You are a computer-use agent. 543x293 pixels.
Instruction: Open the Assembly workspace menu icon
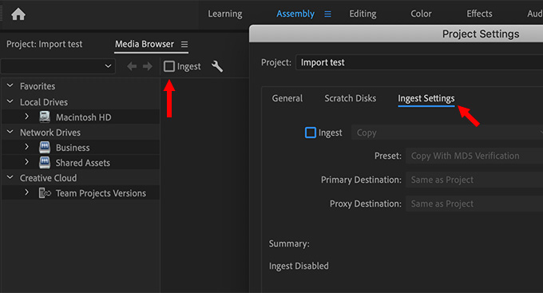coord(327,14)
